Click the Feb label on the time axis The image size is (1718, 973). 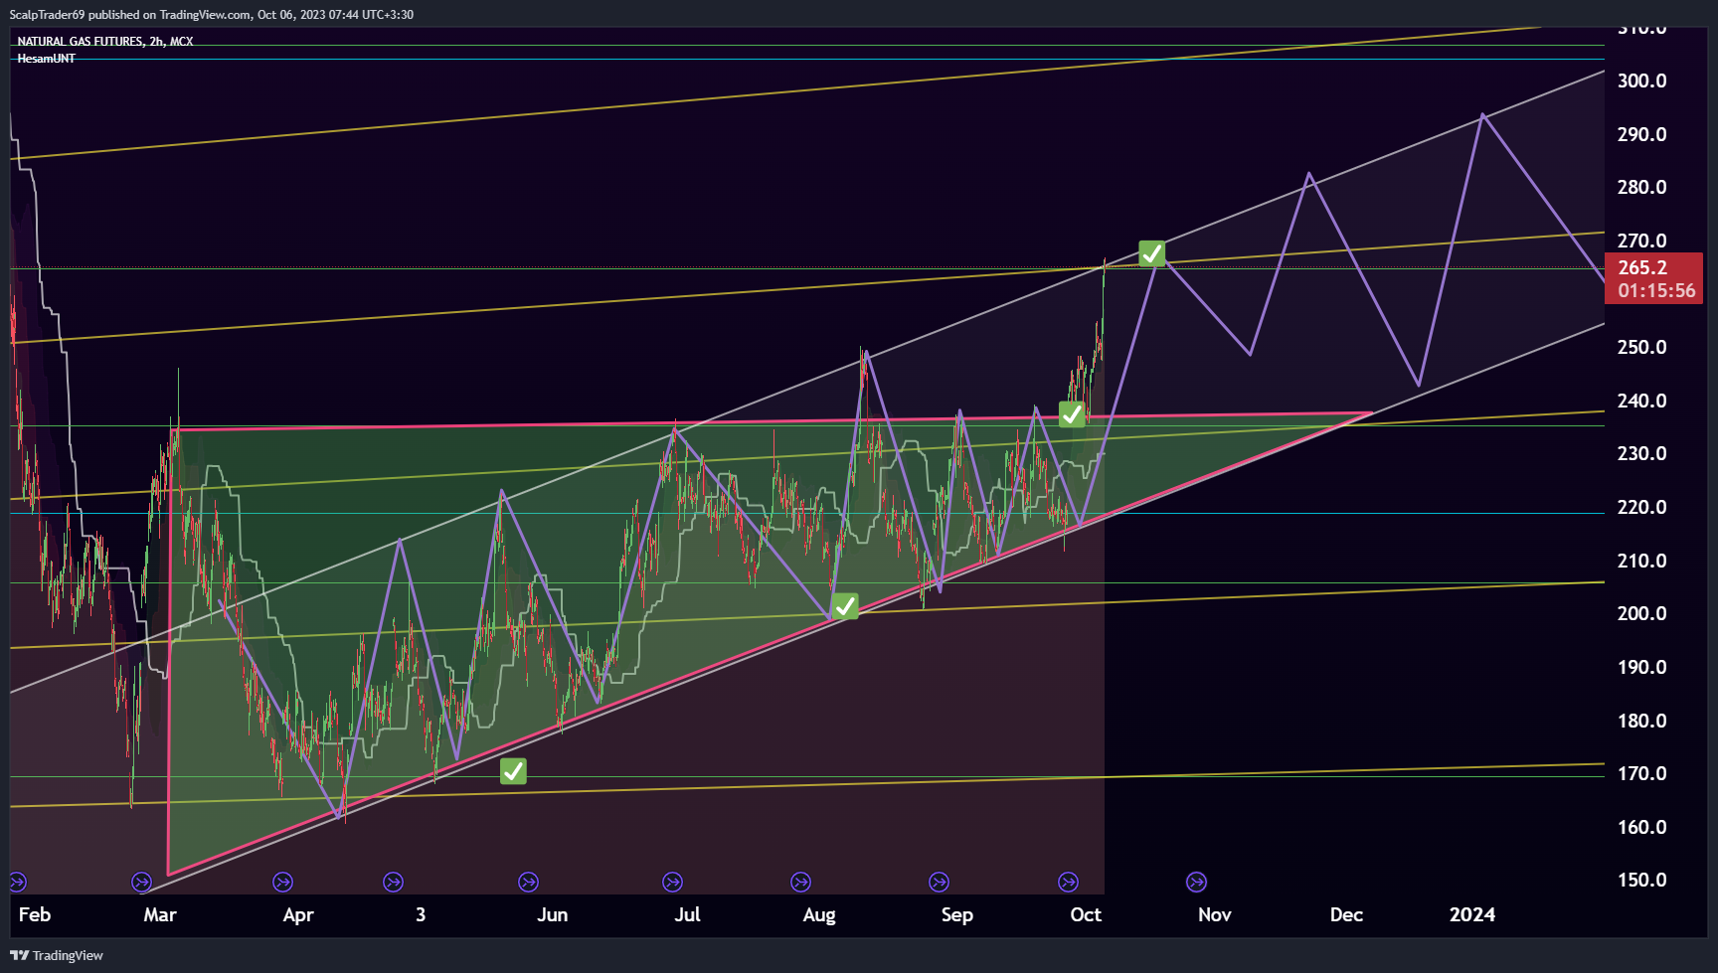click(x=35, y=914)
